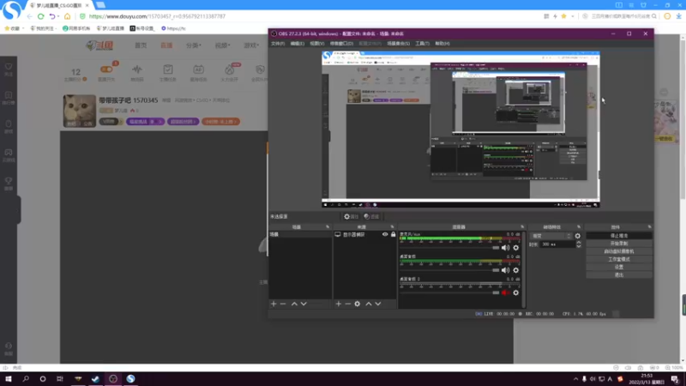The image size is (686, 386).
Task: Expand the 分类 category dropdown on Douyu navigation
Action: point(193,45)
